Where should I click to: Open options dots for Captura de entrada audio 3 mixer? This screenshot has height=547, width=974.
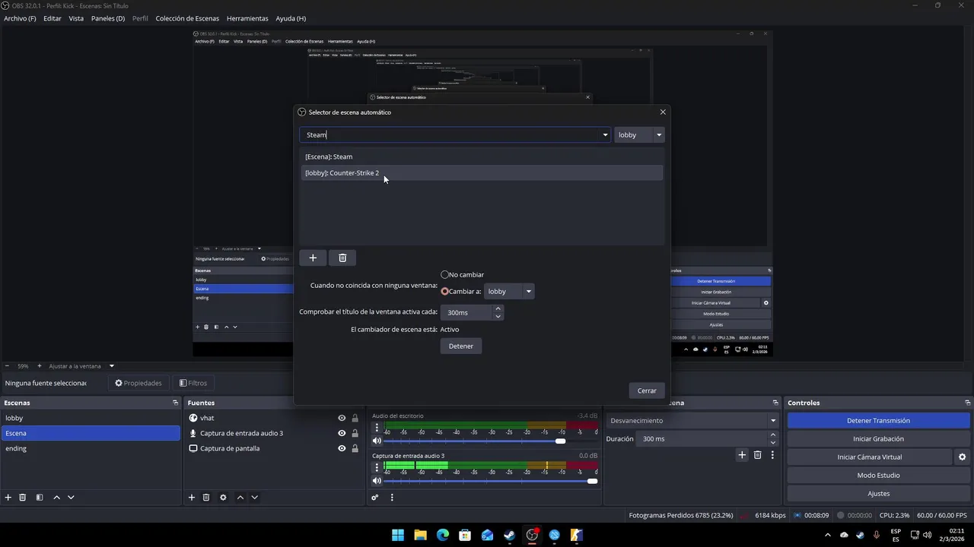tap(377, 467)
